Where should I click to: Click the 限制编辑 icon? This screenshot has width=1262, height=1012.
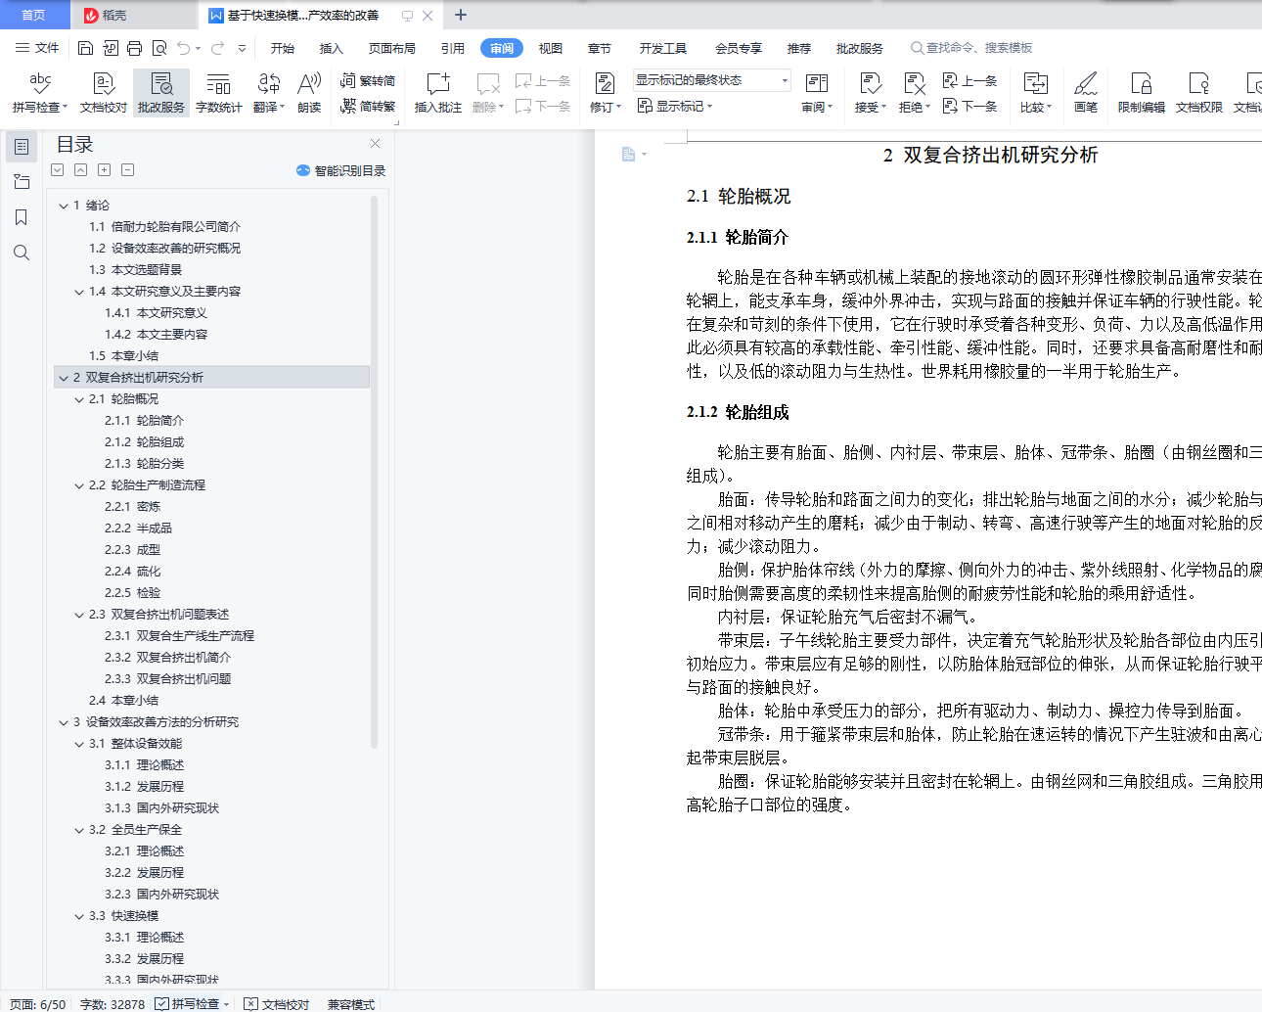click(x=1142, y=93)
